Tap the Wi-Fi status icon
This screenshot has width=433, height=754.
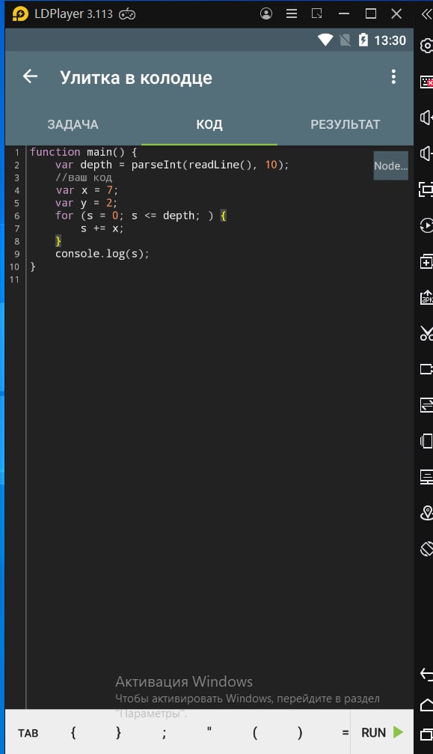(325, 40)
